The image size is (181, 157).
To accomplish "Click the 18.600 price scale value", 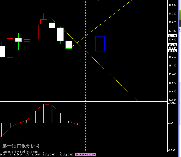I will [172, 5].
